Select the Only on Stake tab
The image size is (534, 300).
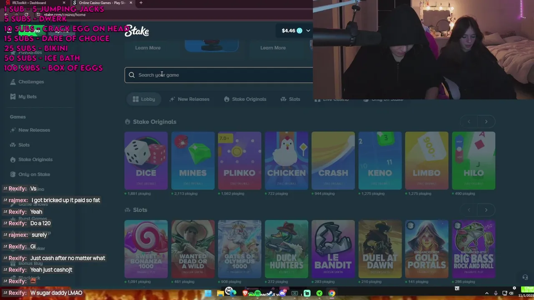point(383,99)
